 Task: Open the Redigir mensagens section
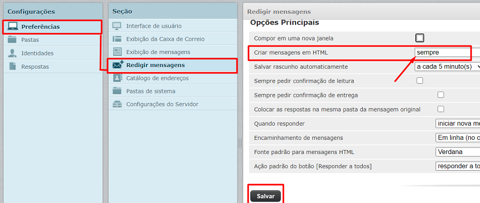pyautogui.click(x=155, y=65)
